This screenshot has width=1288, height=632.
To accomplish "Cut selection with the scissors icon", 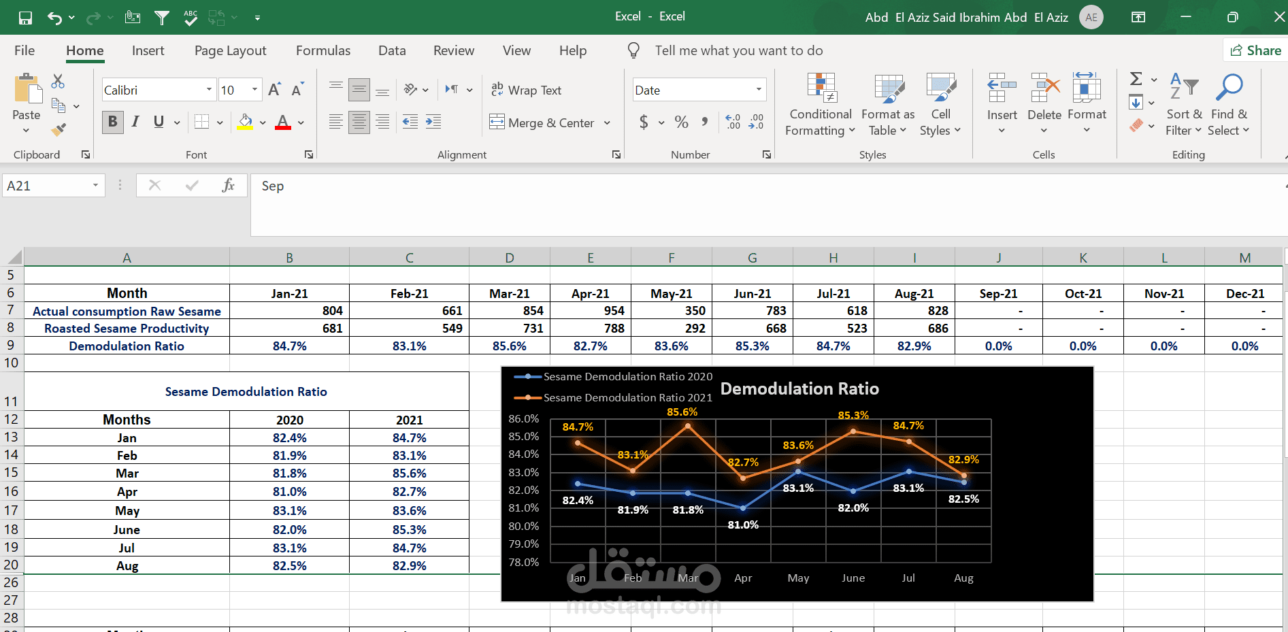I will [58, 82].
